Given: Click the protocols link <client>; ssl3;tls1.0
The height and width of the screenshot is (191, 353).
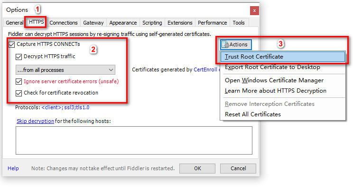Looking at the screenshot, I should pyautogui.click(x=65, y=107).
